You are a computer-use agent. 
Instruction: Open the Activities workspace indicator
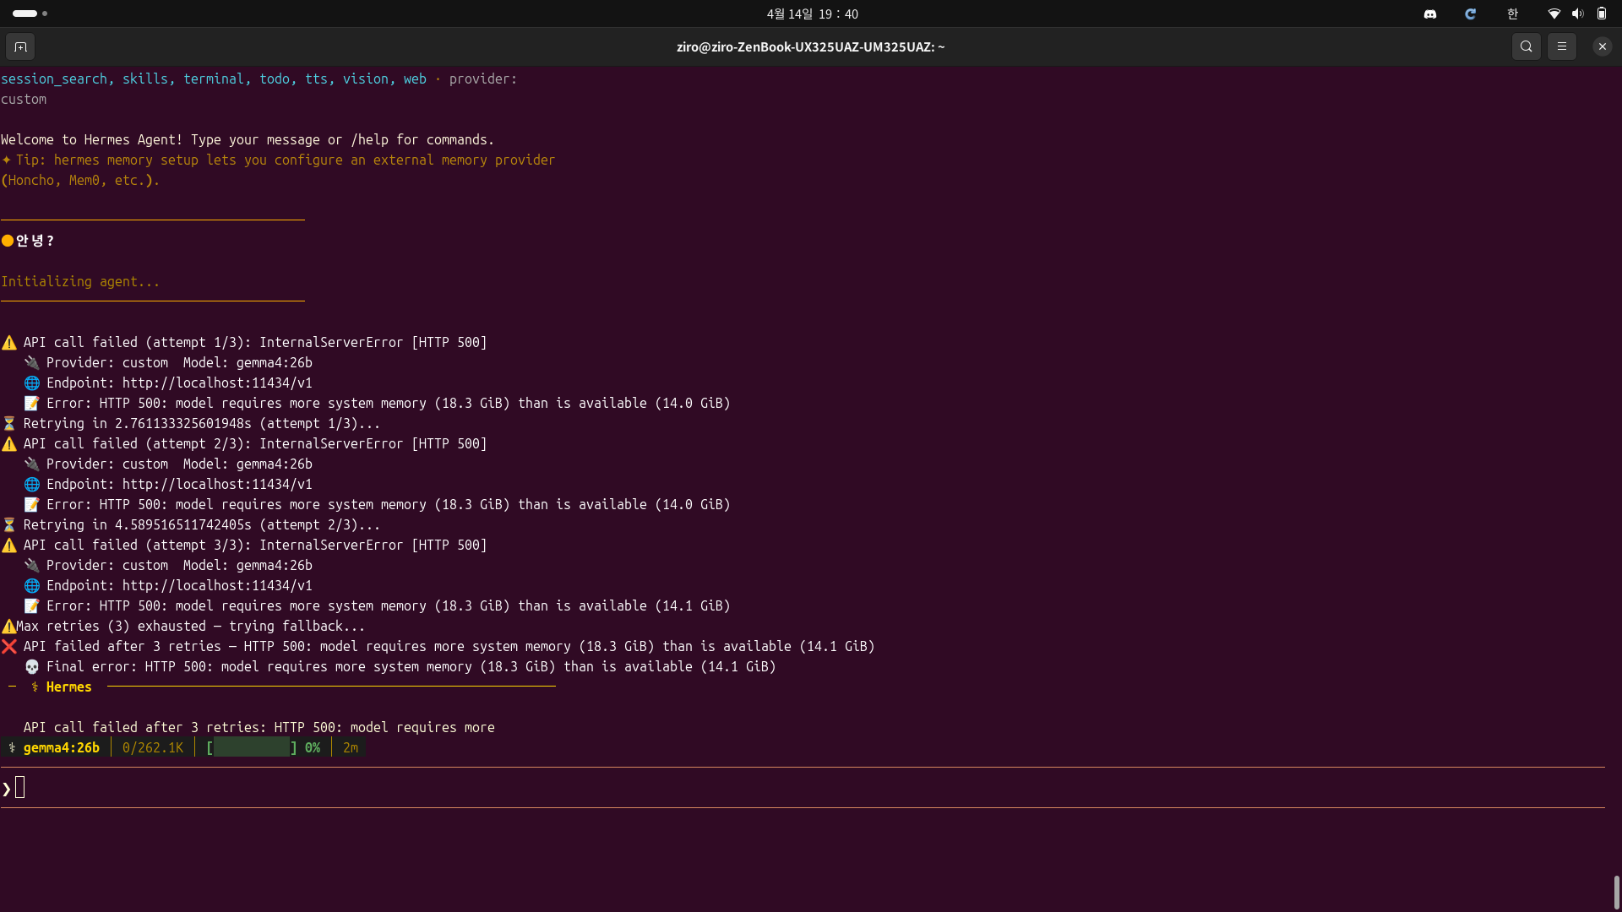pos(30,14)
